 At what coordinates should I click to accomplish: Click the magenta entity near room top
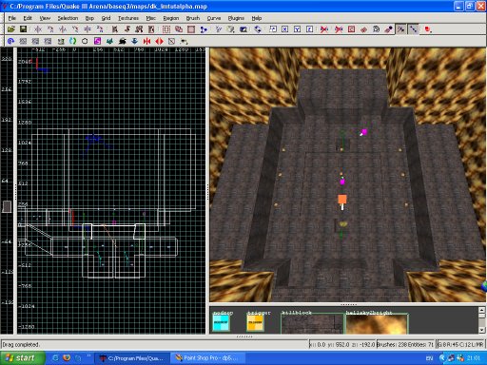[x=363, y=132]
